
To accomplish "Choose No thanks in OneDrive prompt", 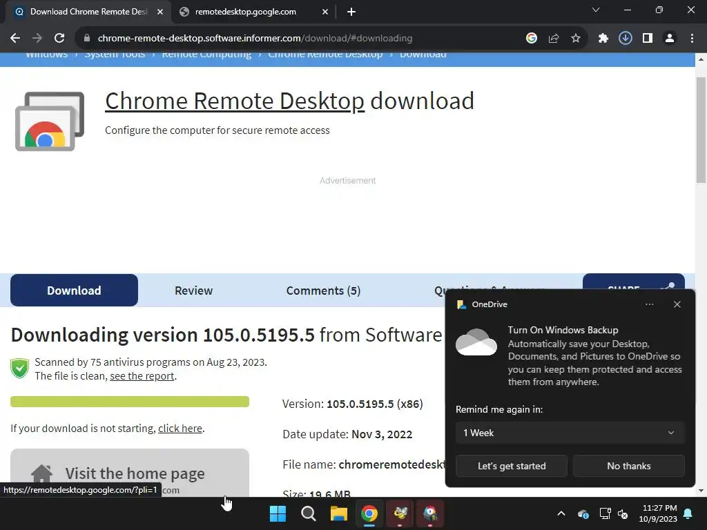I will (x=628, y=466).
